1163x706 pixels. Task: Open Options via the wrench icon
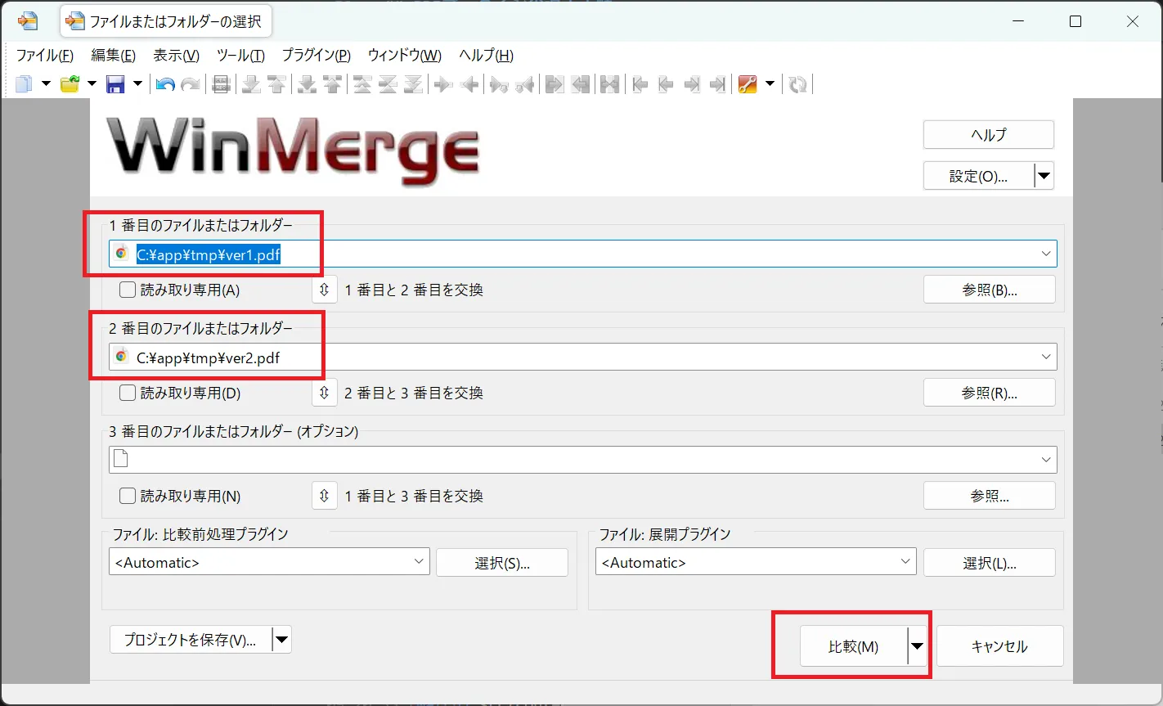coord(747,83)
